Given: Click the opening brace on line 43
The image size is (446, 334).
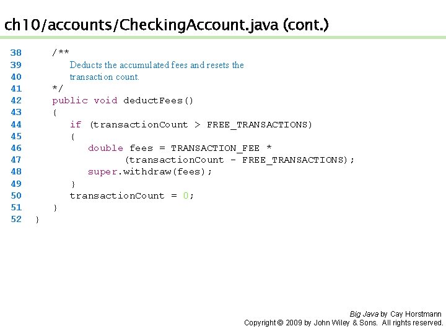Looking at the screenshot, I should point(55,113).
